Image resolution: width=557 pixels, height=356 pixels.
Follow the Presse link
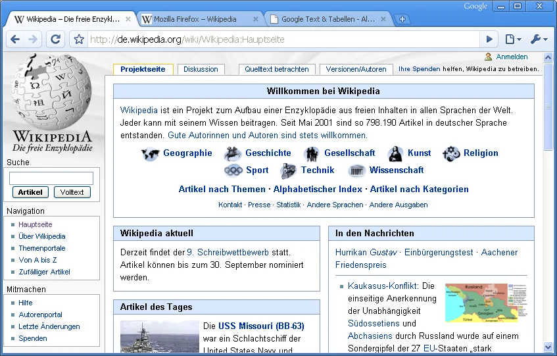tap(259, 205)
